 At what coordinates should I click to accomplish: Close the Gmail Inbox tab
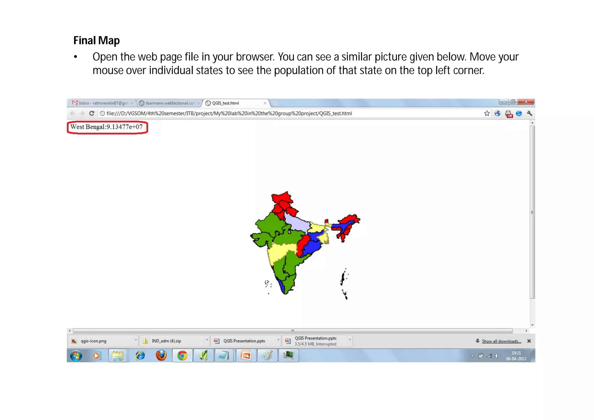[132, 103]
